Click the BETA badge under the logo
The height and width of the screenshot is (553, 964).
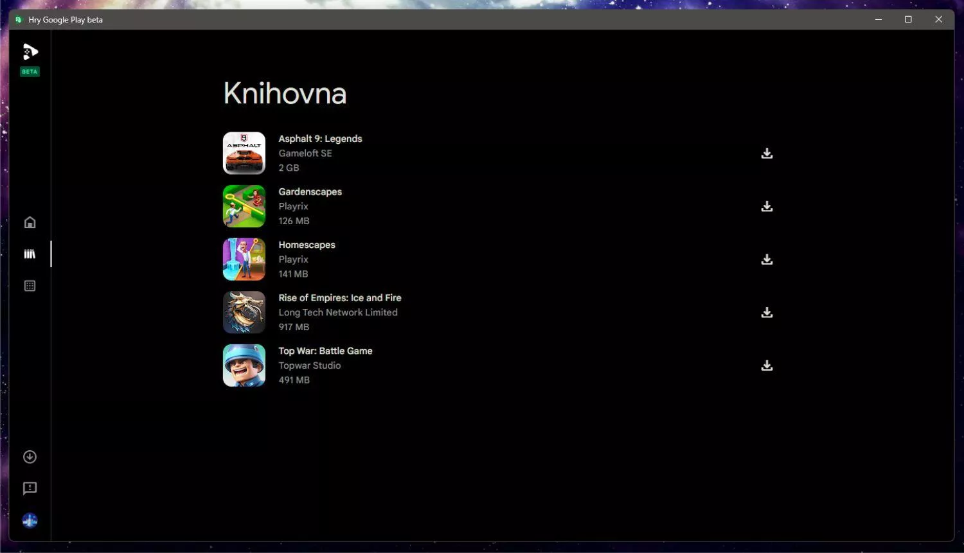coord(30,72)
